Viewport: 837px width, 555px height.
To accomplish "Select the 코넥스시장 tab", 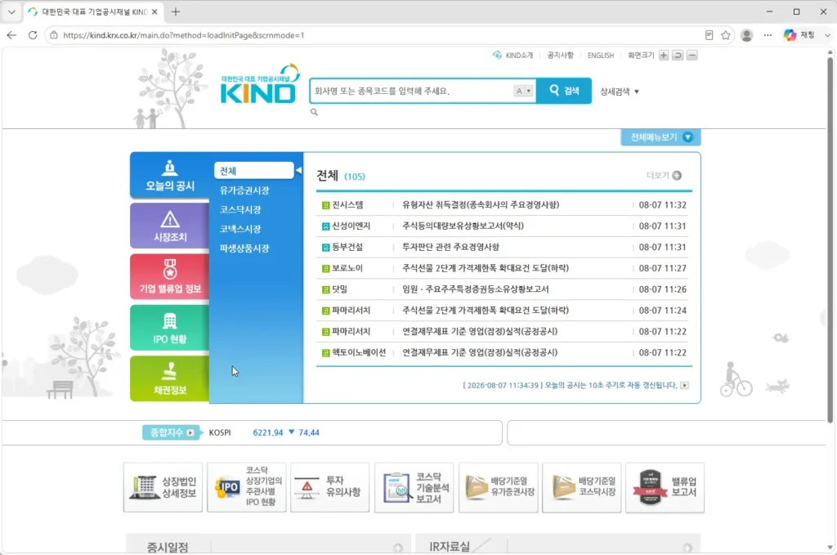I will tap(240, 229).
